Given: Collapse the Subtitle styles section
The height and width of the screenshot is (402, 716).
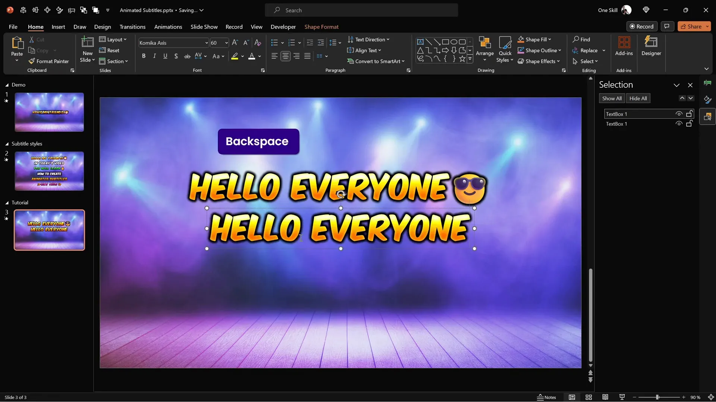Looking at the screenshot, I should [x=7, y=144].
